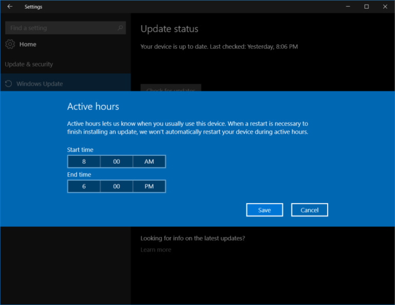Screen dimensions: 395x305
Task: Click the Windows Update refresh icon
Action: (8, 84)
